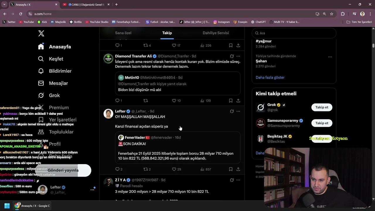
Task: Open account menu dots beside Lefter
Action: click(x=92, y=190)
